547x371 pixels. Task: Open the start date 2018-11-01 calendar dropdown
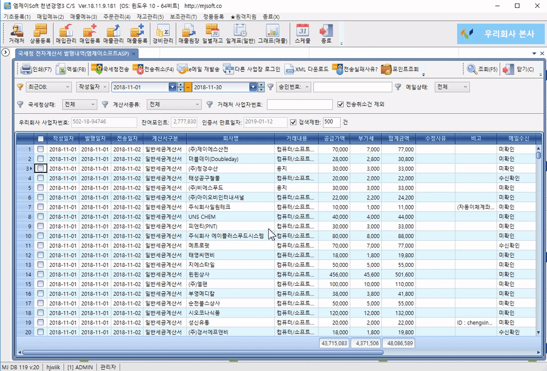click(172, 87)
